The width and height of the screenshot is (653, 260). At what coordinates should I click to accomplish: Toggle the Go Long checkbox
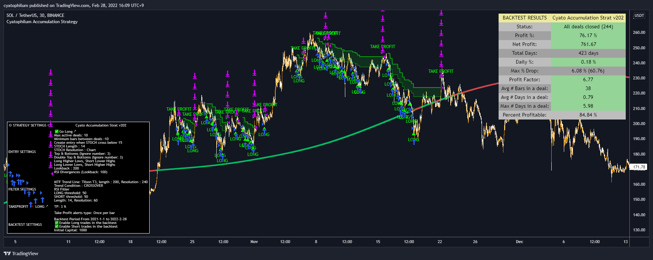[x=56, y=131]
